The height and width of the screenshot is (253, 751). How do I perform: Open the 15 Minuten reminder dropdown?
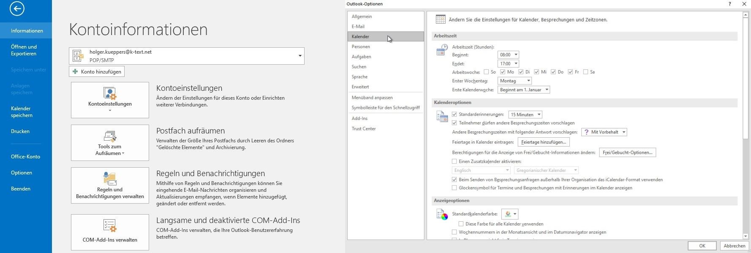[x=525, y=114]
